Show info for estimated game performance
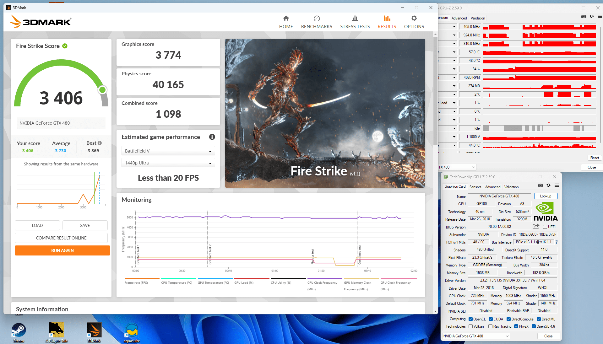 coord(212,137)
